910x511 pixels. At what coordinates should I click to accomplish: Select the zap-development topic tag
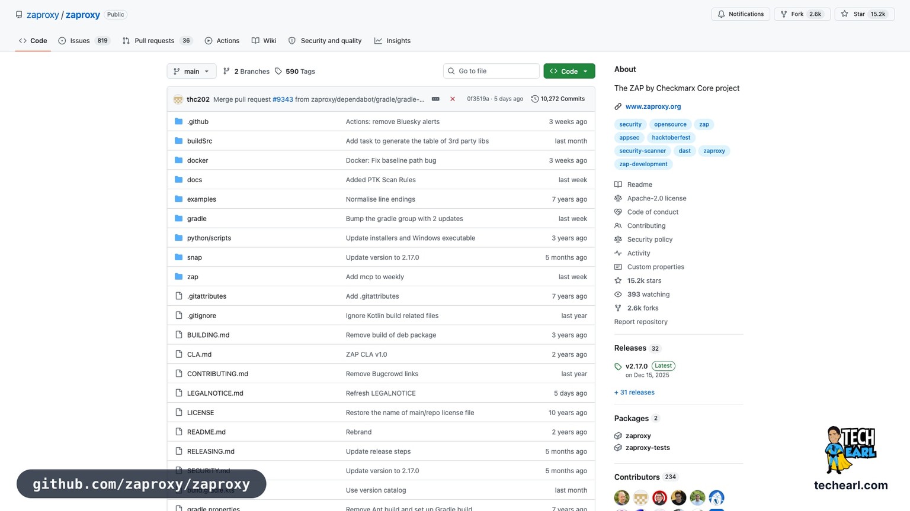click(643, 164)
